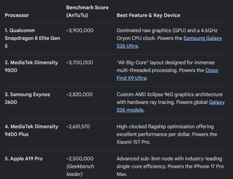Select the Qualcomm Snapdragon 8 Elite Gen 5 cell

(32, 38)
